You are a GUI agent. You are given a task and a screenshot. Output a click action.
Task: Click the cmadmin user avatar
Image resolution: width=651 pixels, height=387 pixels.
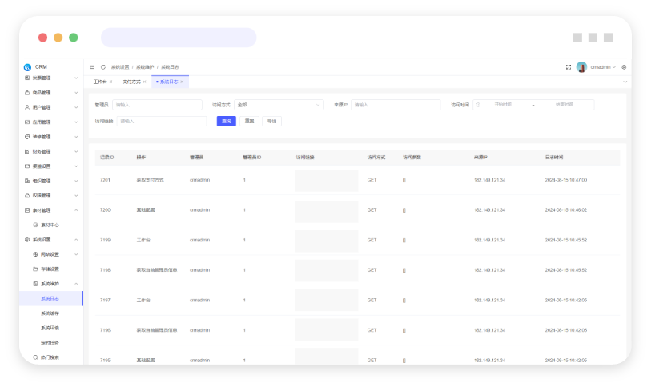pos(581,67)
